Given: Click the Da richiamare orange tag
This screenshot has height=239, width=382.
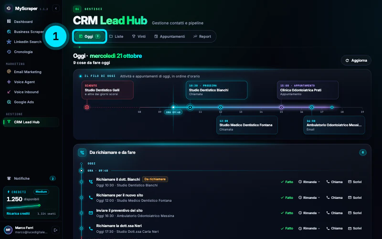Looking at the screenshot, I should [155, 179].
